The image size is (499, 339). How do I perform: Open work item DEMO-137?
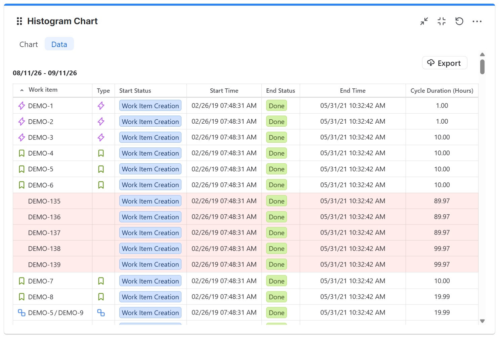[x=44, y=233]
